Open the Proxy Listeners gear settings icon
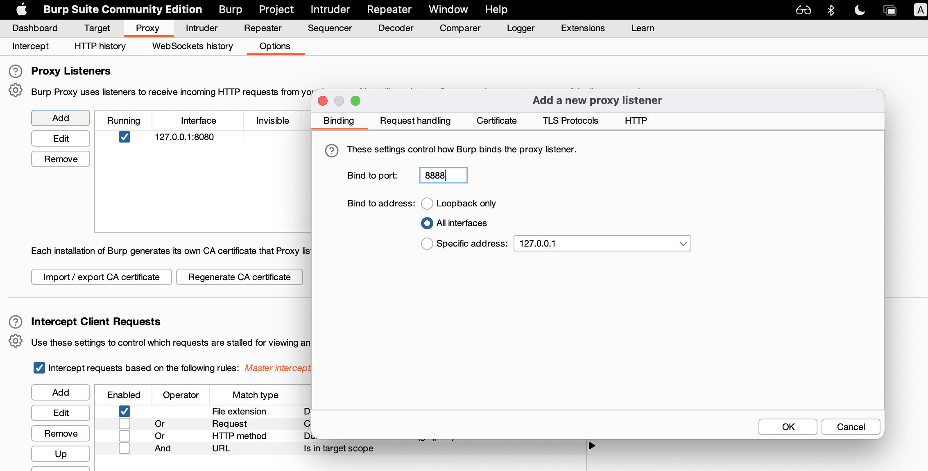 16,91
